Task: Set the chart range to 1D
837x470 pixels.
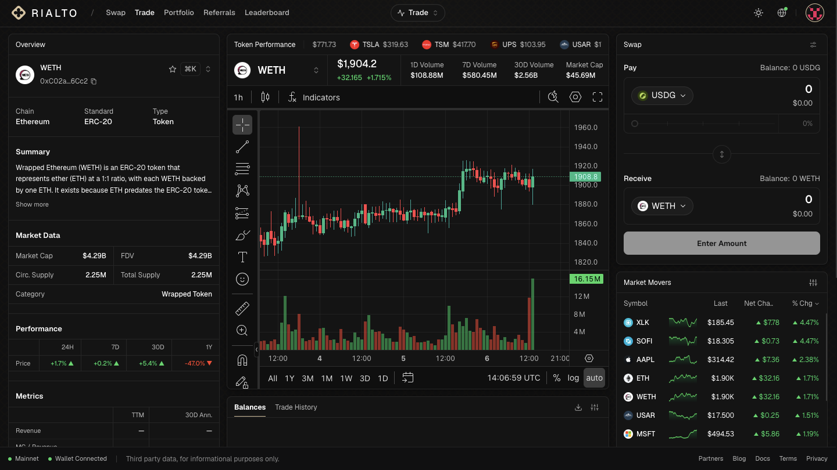Action: [382, 378]
